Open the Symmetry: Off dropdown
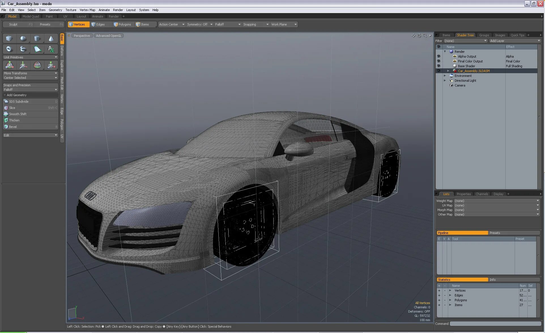This screenshot has width=545, height=333. pyautogui.click(x=200, y=24)
